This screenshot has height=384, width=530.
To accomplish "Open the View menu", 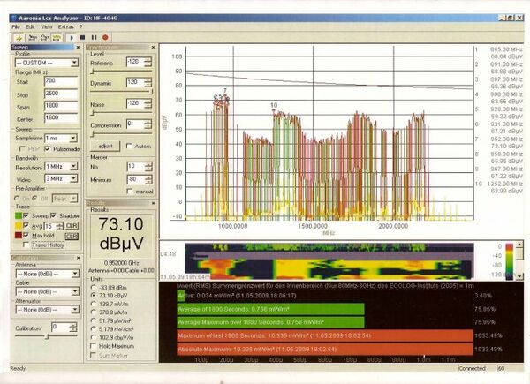I will tap(46, 26).
